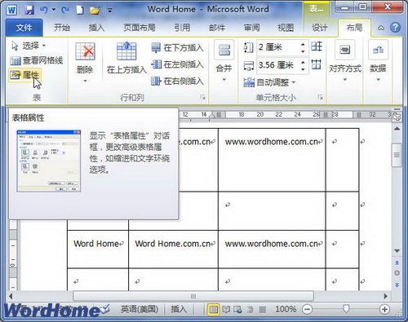Click the Save icon in quick access toolbar

29,10
